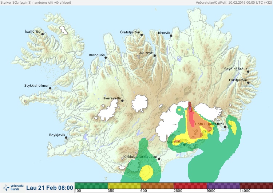Select the Blönduós map marker
273x193 pixels.
click(x=106, y=58)
